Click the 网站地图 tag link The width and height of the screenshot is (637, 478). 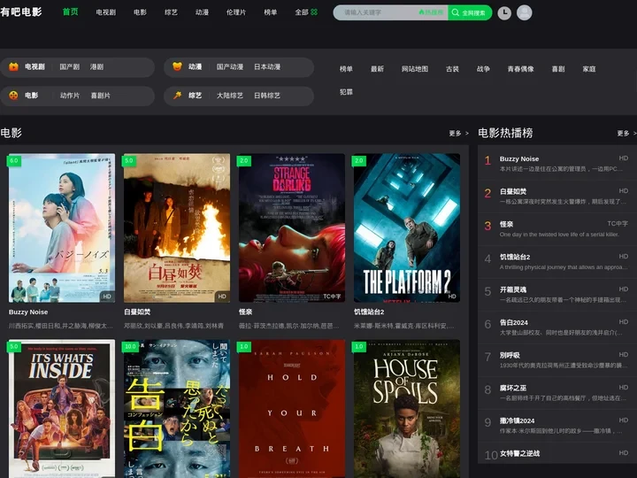click(x=415, y=69)
